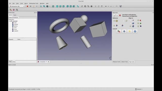The image size is (162, 91).
Task: Execute macro with the play arrow
Action: [37, 6]
